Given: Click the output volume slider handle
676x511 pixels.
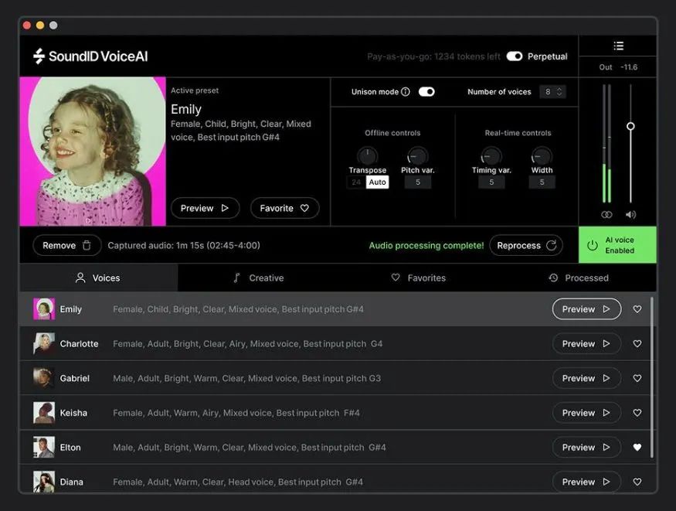Looking at the screenshot, I should click(x=630, y=126).
